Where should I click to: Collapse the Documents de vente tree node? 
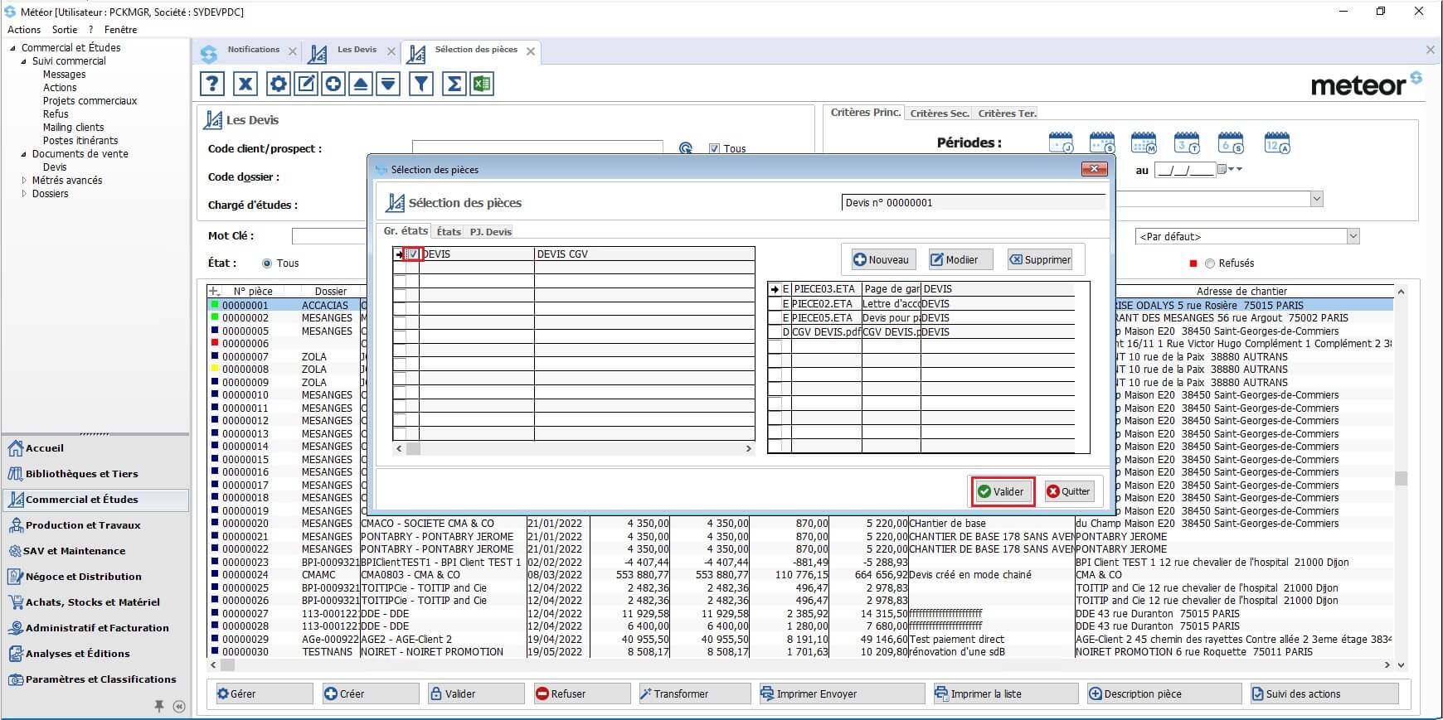click(x=24, y=154)
